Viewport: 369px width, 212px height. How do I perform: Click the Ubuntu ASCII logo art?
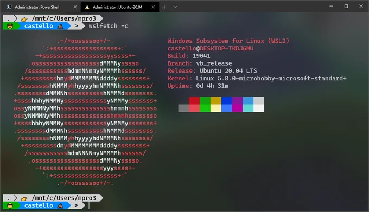(x=85, y=112)
